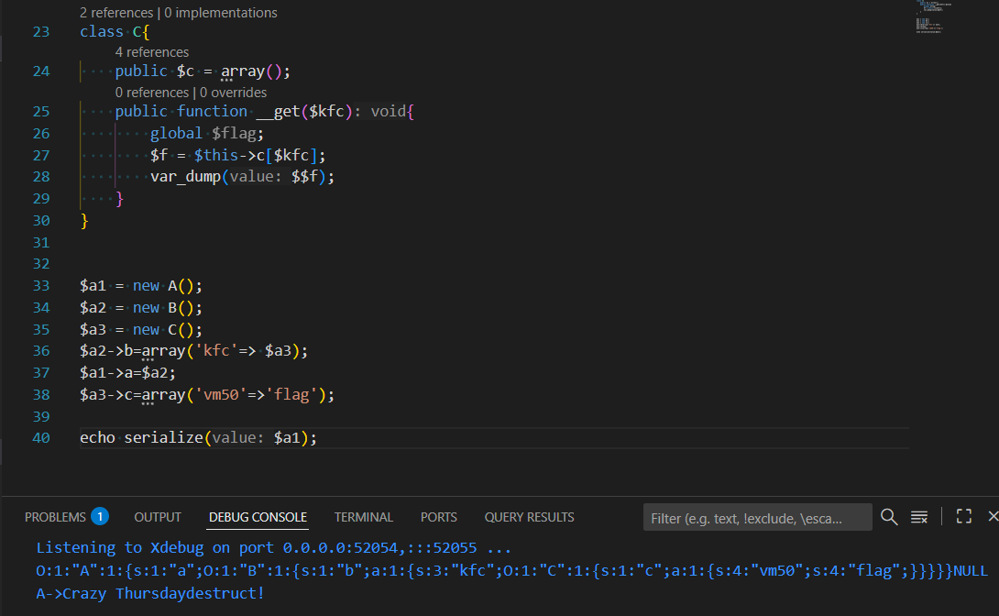Viewport: 999px width, 616px height.
Task: Open the filter search icon in debug console
Action: [x=889, y=517]
